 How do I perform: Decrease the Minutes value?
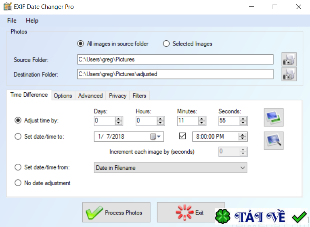[x=201, y=123]
